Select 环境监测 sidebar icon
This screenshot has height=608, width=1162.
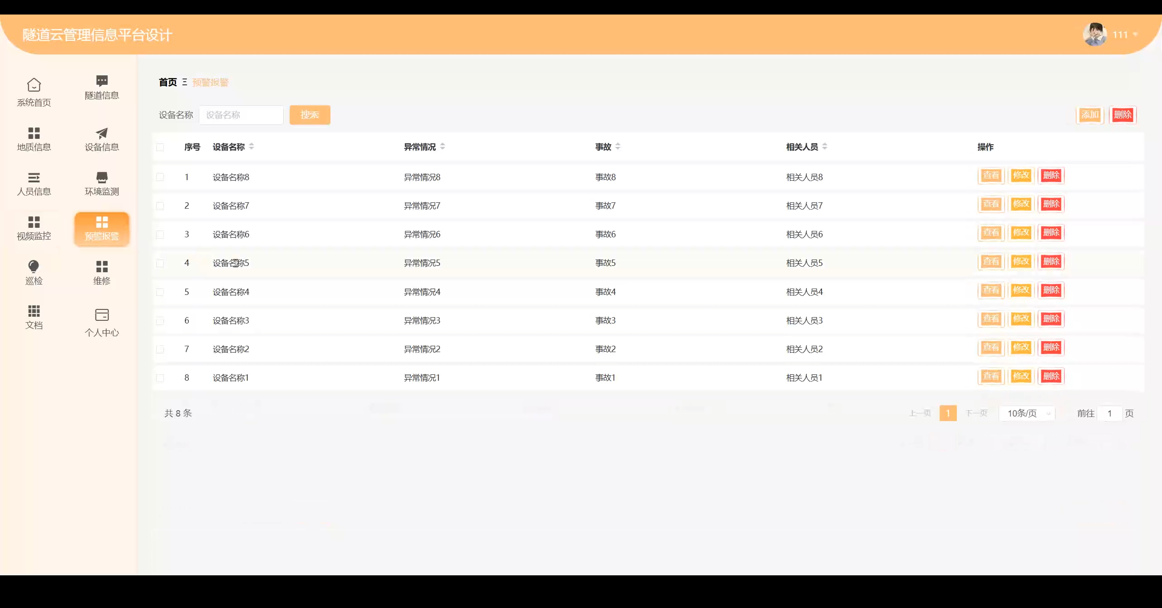102,177
